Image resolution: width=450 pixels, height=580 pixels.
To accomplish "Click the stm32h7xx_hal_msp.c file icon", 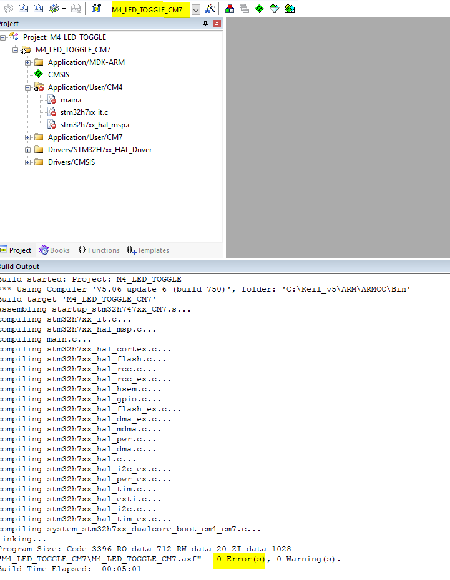I will pyautogui.click(x=52, y=125).
